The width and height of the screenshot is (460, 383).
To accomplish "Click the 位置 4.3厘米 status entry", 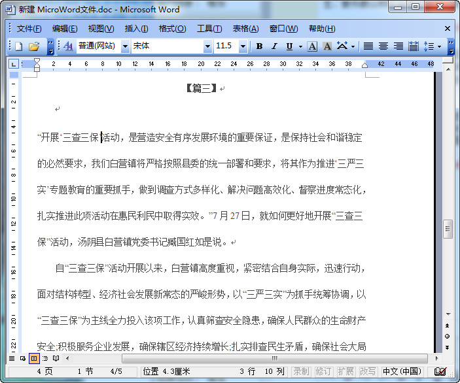I will point(166,372).
